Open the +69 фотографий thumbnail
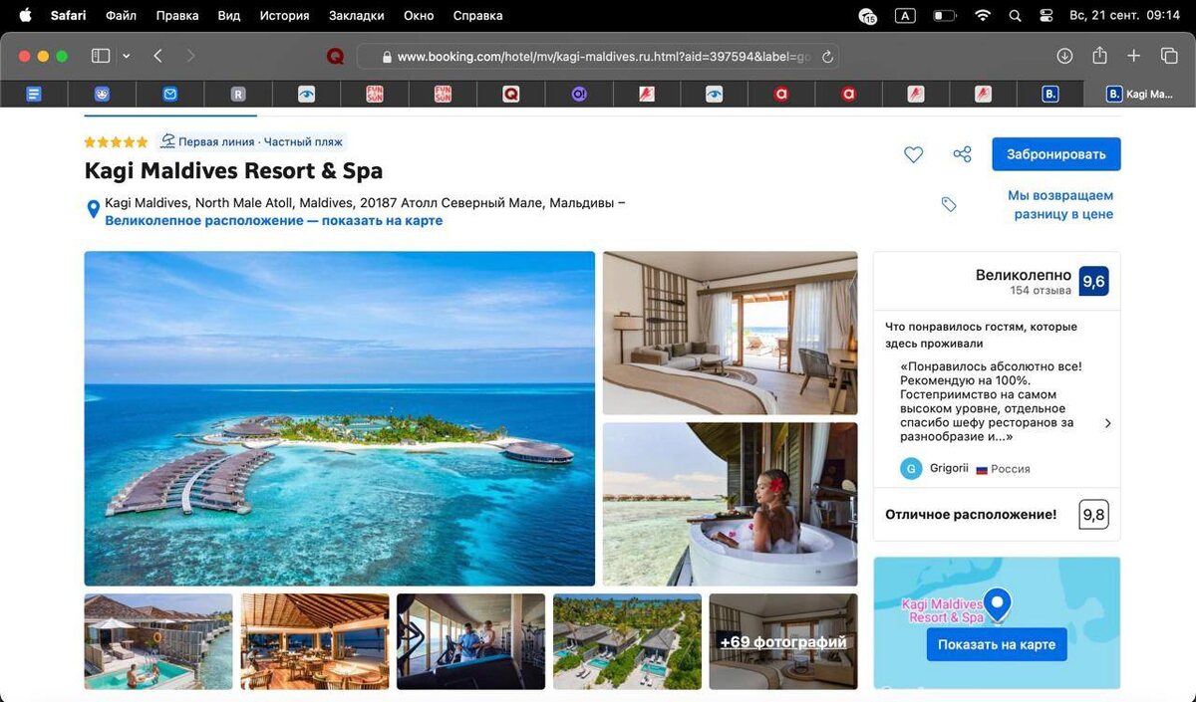The height and width of the screenshot is (702, 1196). [783, 641]
